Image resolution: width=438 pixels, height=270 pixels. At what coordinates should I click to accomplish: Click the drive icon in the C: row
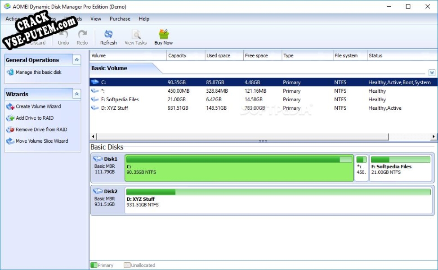pos(95,82)
